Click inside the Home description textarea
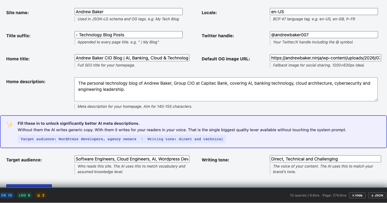This screenshot has width=387, height=203. pyautogui.click(x=226, y=89)
